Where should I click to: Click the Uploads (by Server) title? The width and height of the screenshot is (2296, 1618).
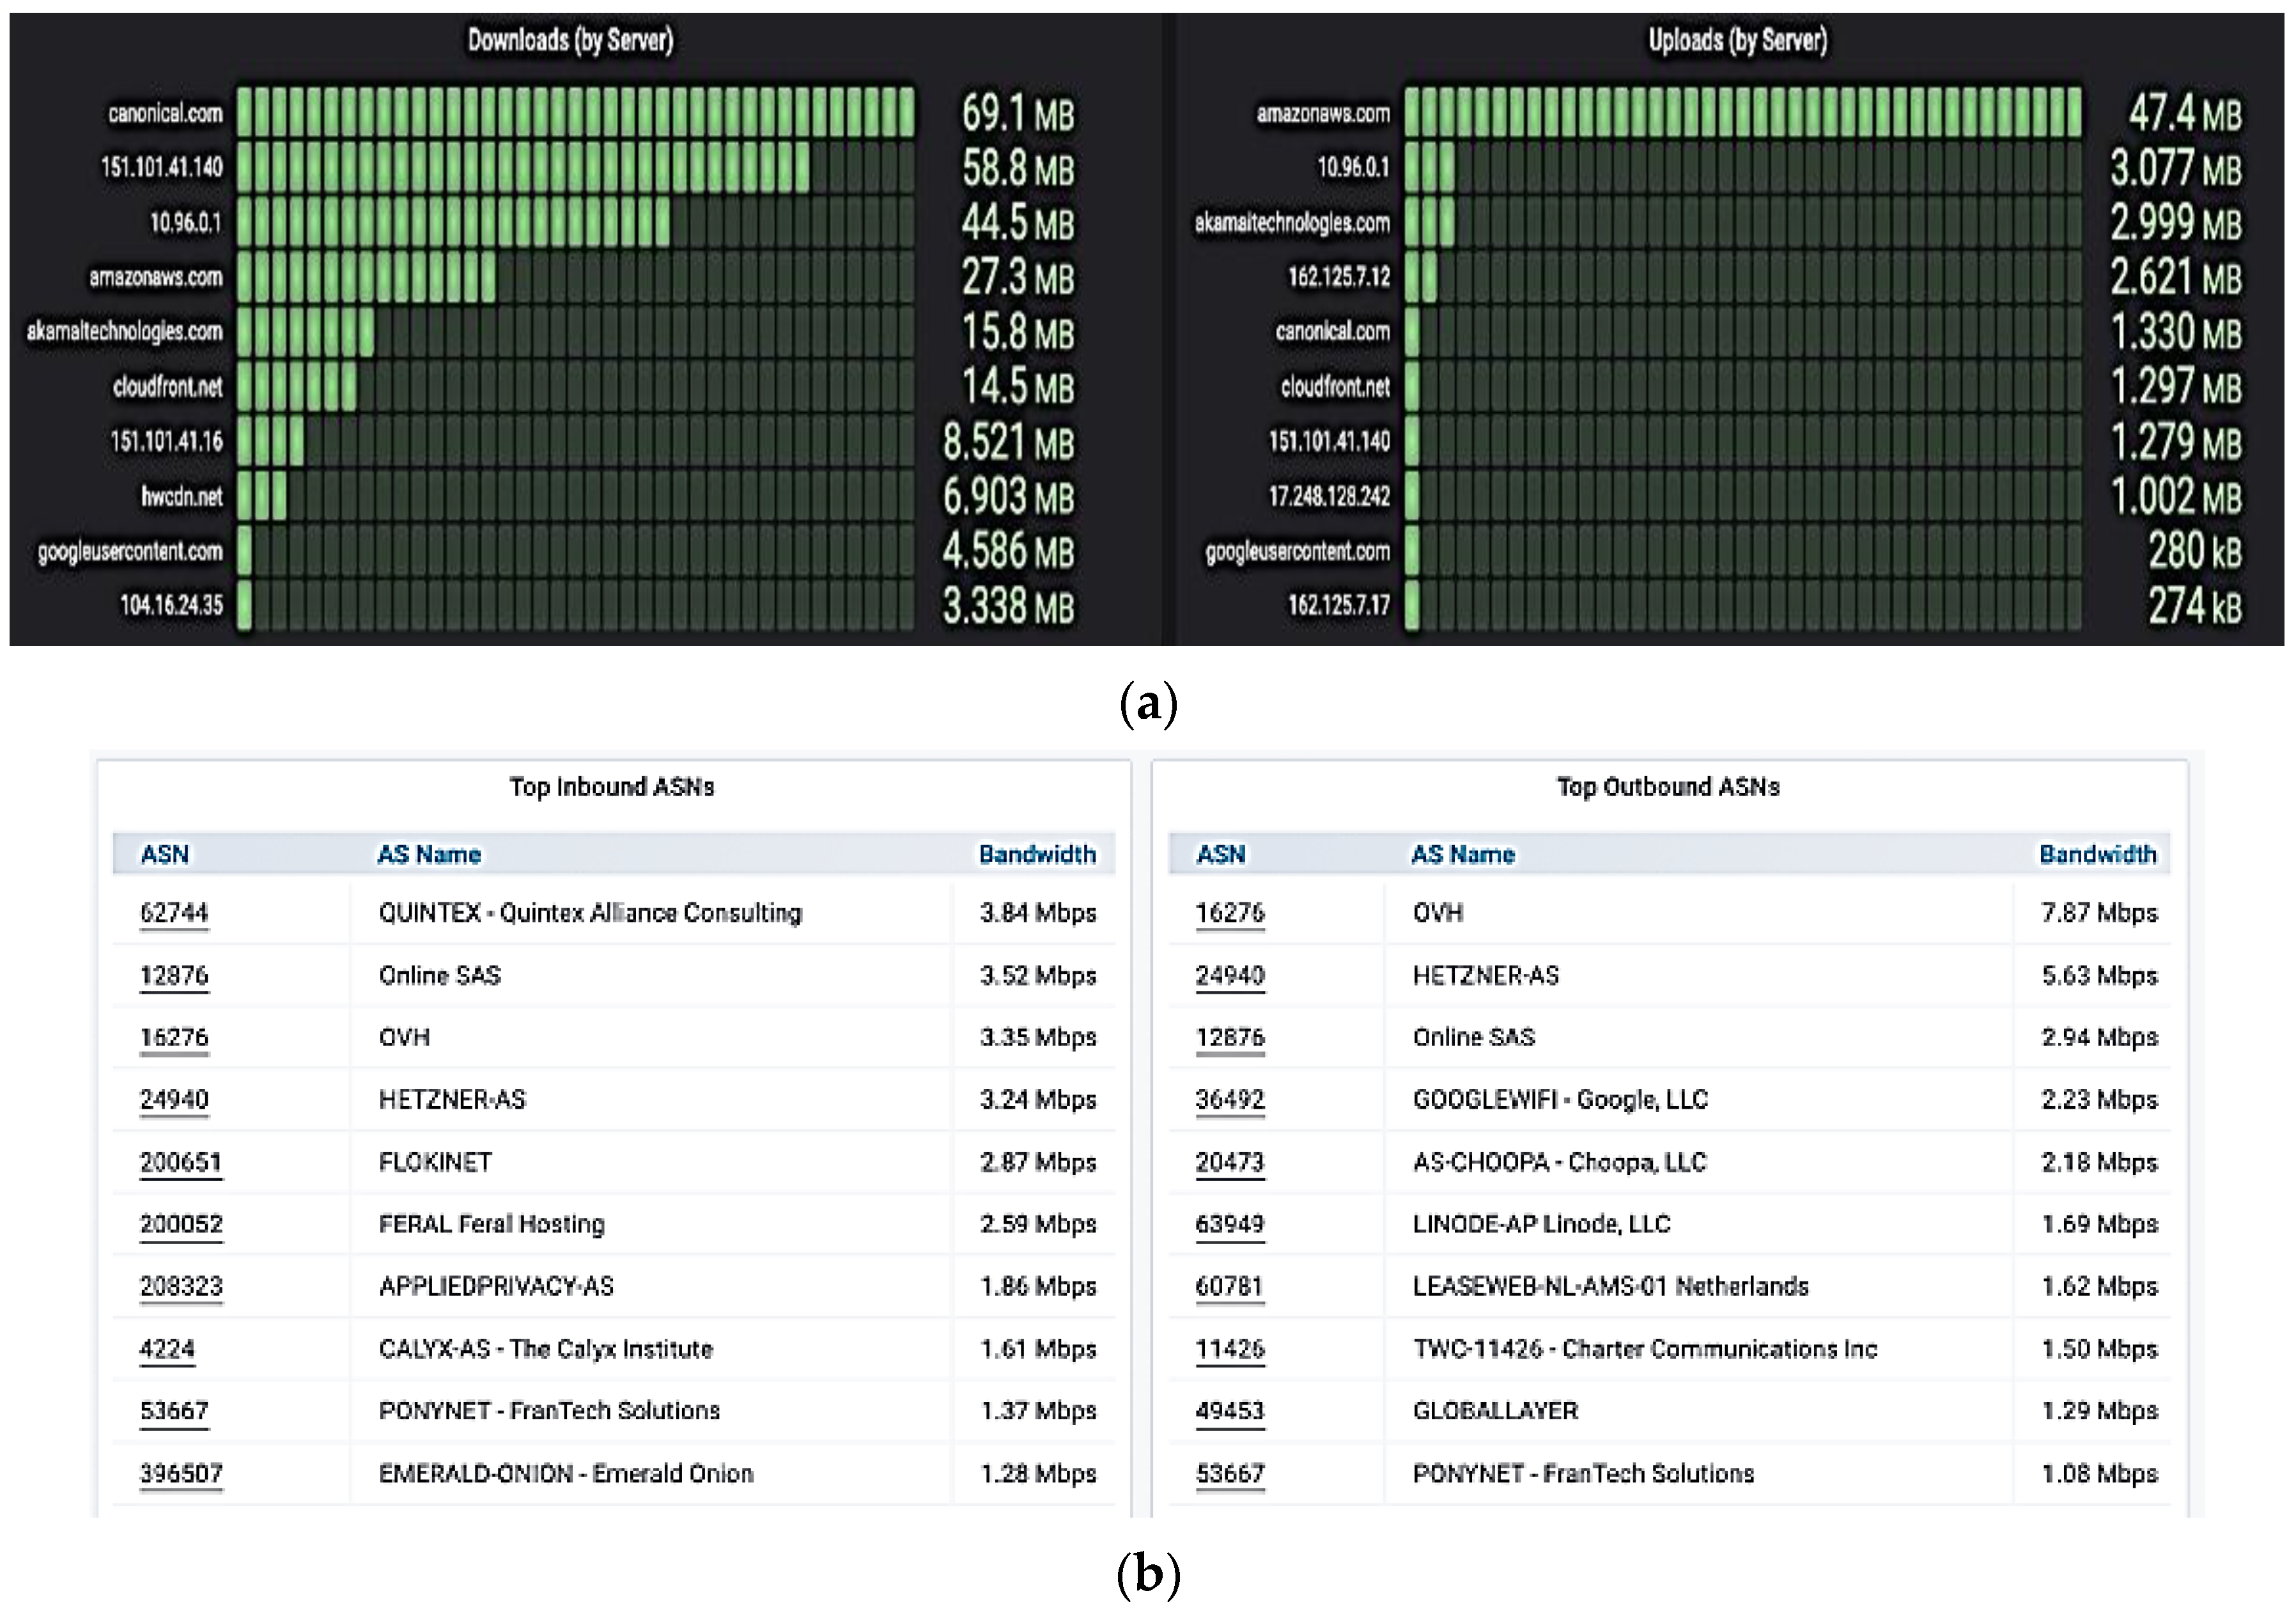click(x=1737, y=40)
